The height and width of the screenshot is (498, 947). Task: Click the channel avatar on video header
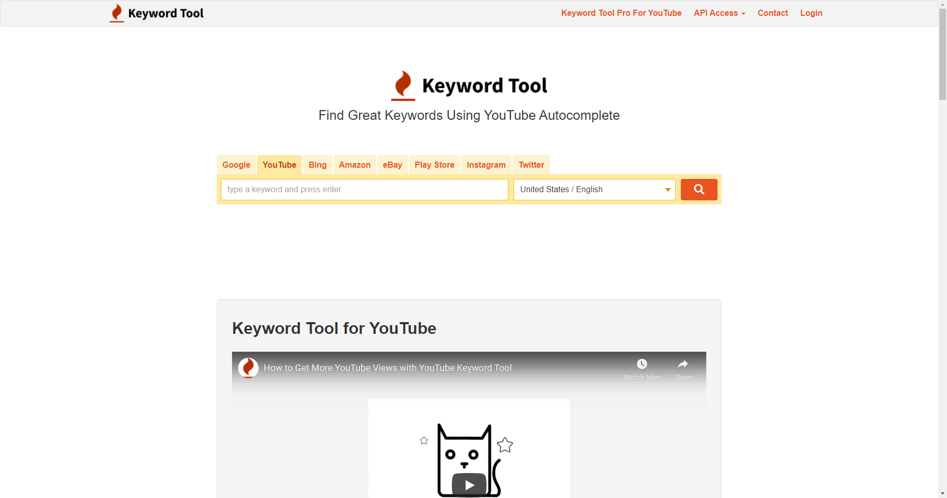click(248, 368)
